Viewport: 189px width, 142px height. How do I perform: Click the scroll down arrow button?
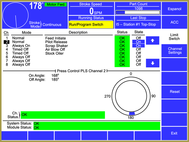tap(153, 63)
